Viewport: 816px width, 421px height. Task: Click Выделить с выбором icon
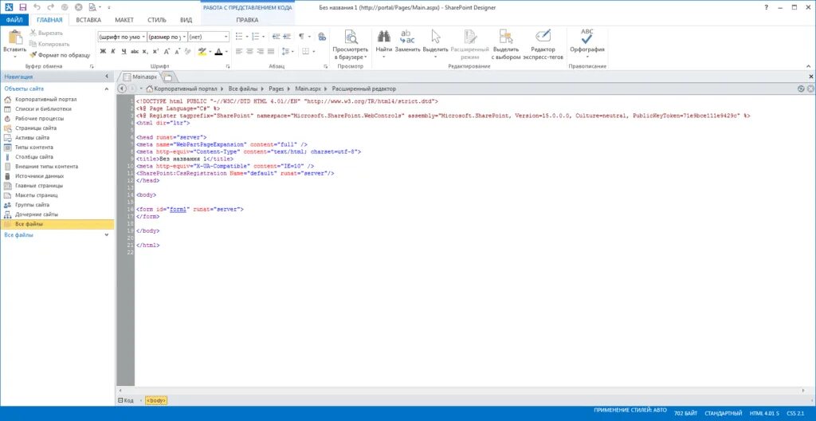click(506, 37)
